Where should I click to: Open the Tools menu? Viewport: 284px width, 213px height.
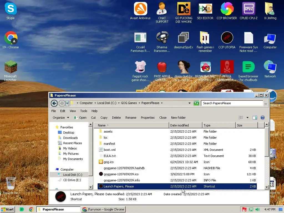[x=84, y=111]
